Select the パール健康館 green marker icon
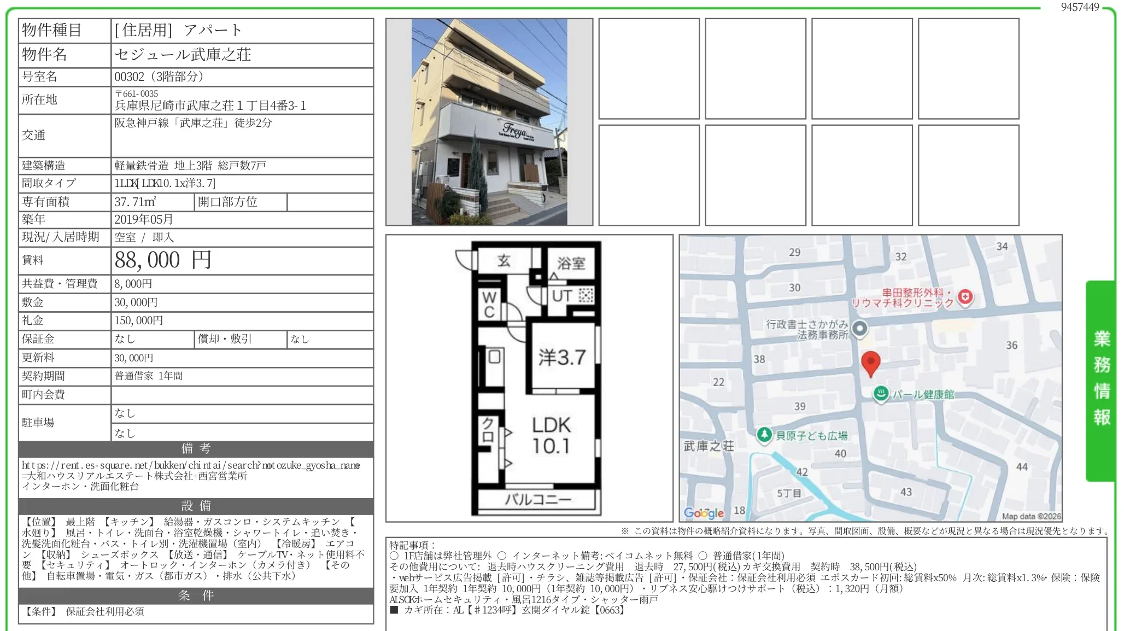Image resolution: width=1124 pixels, height=631 pixels. tap(880, 394)
